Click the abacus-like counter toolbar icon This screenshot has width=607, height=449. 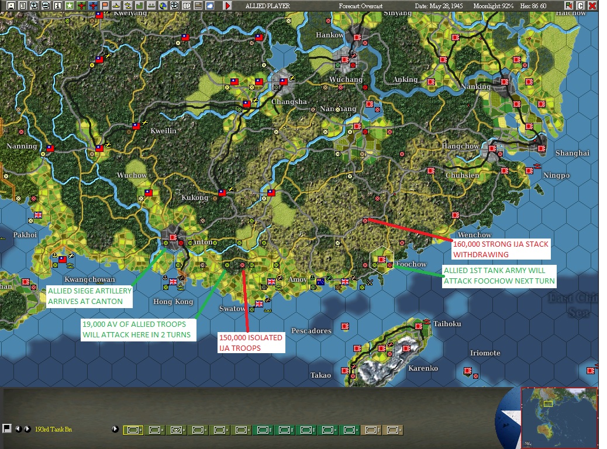(198, 5)
